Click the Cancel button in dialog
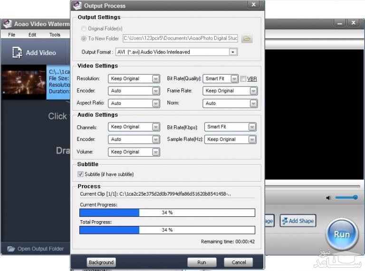 239,262
